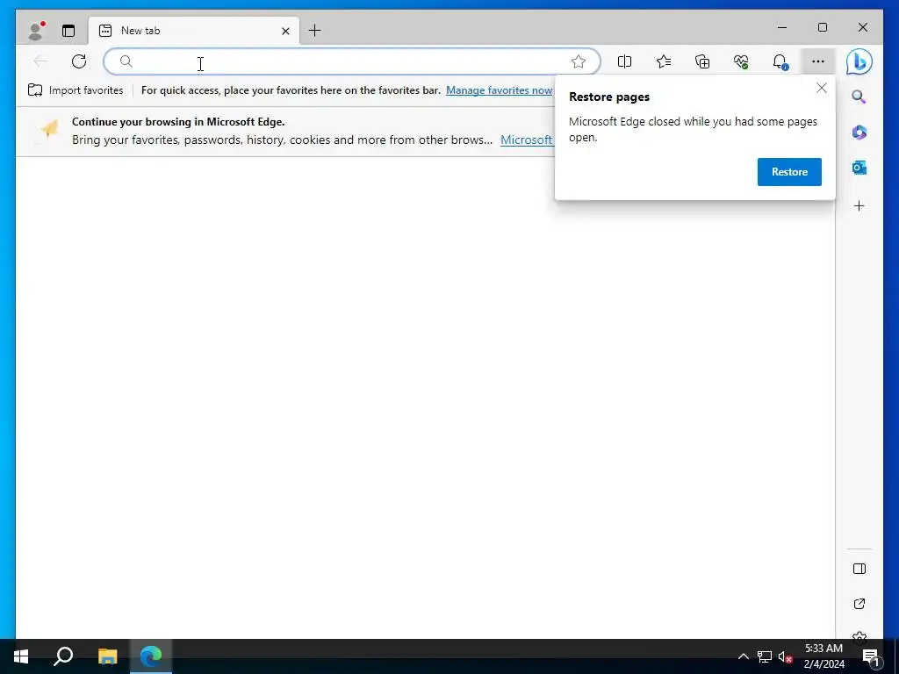The width and height of the screenshot is (899, 674).
Task: Click the Microsoft link in banner
Action: [527, 140]
